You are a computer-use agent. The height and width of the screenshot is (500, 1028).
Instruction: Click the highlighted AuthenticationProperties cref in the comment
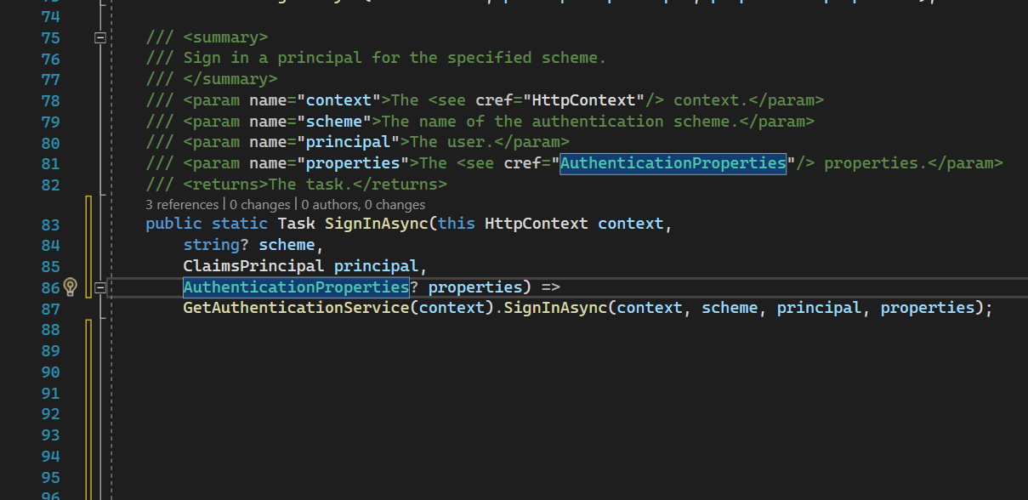(673, 162)
